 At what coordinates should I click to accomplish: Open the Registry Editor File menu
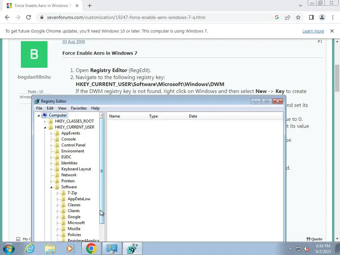39,108
